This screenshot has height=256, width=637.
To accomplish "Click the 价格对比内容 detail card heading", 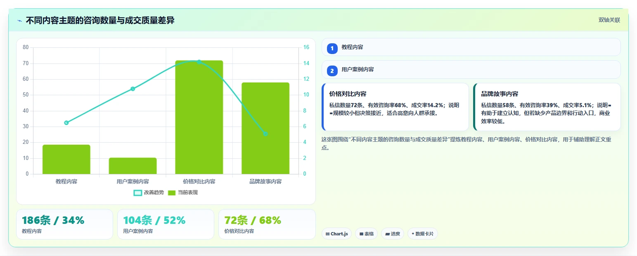I will pos(348,94).
